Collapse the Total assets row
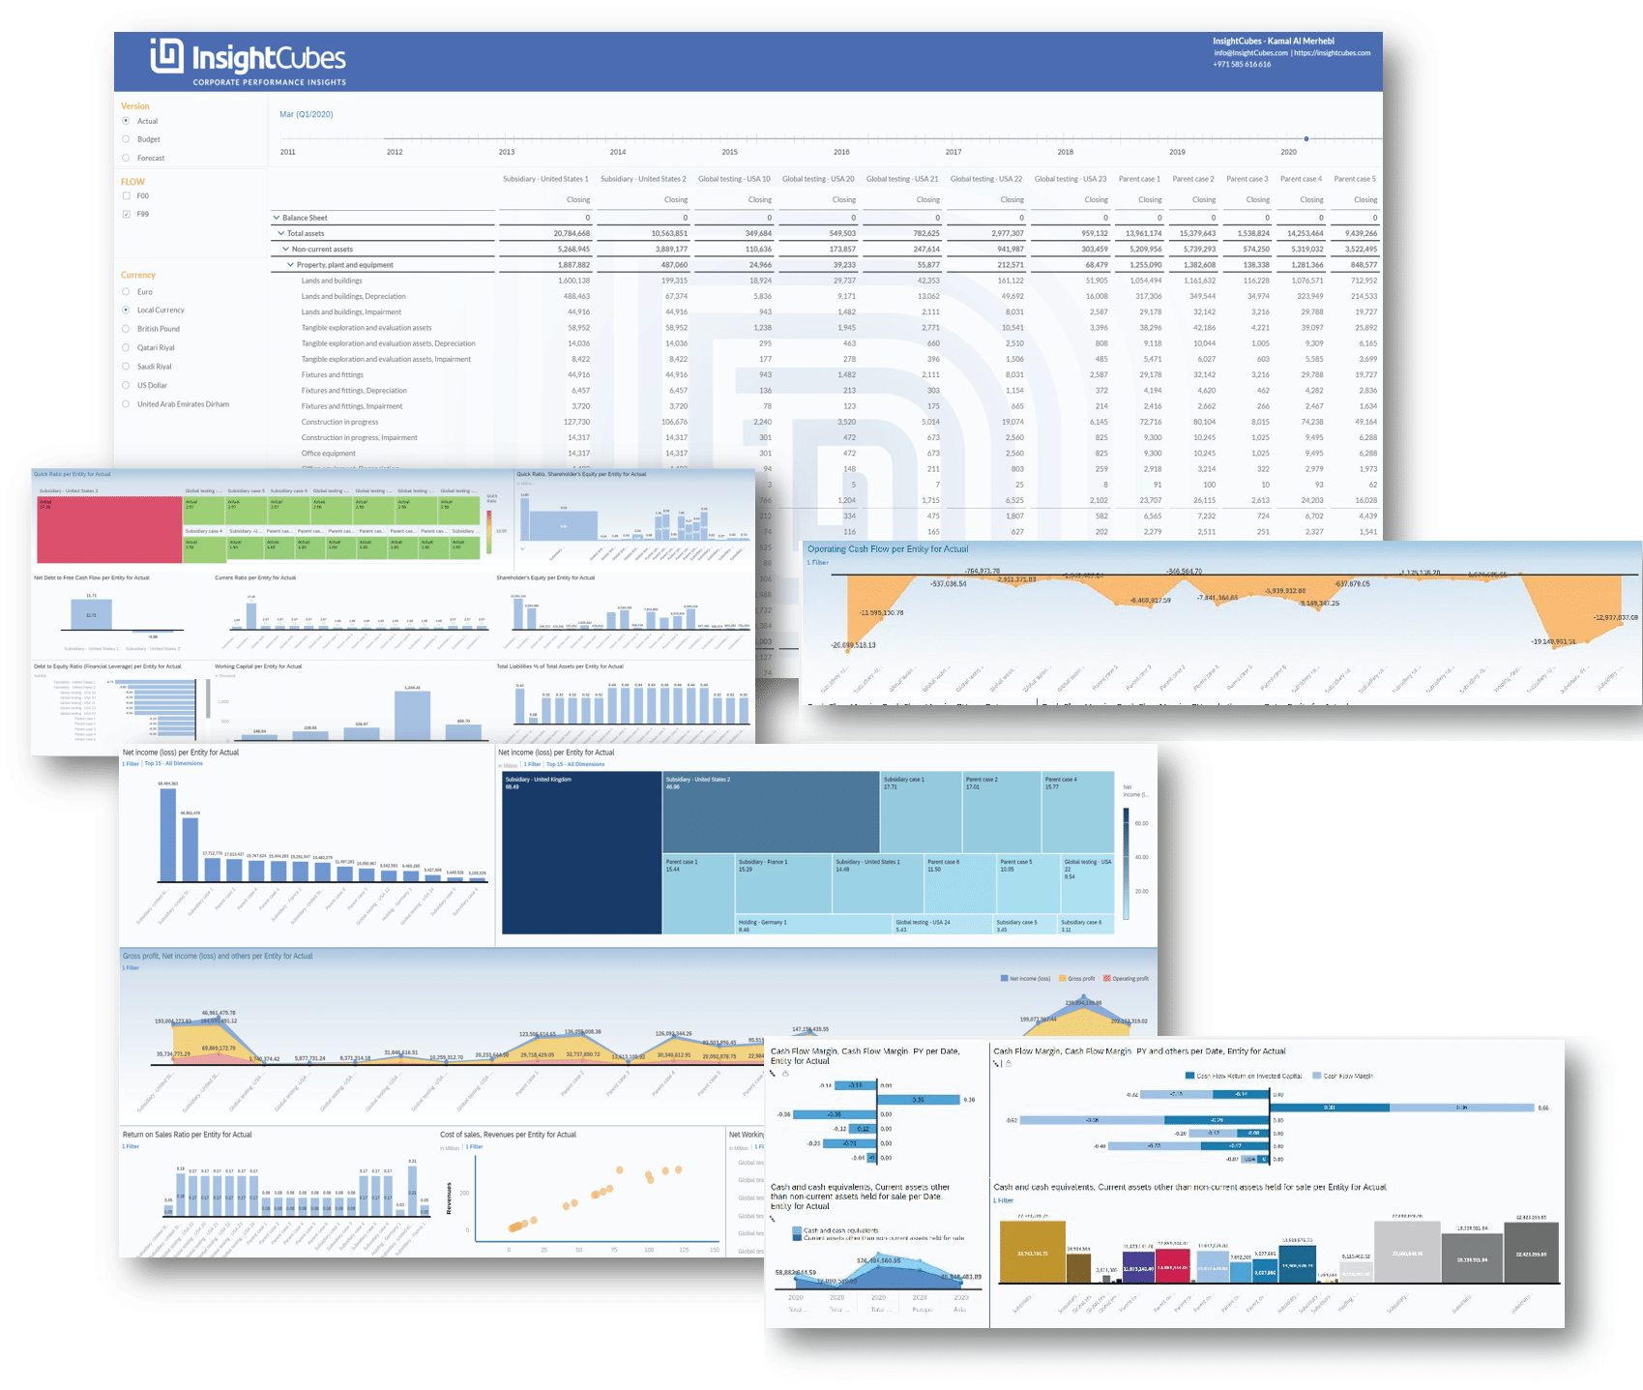The image size is (1643, 1390). point(281,233)
